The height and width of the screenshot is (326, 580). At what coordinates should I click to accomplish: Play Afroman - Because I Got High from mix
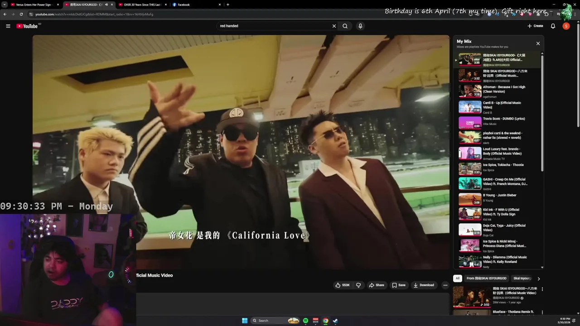click(x=498, y=91)
